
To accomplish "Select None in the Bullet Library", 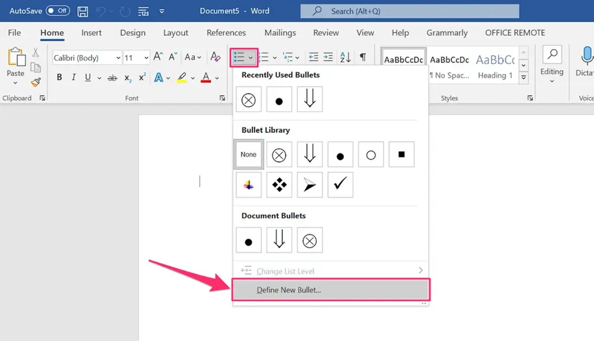I will tap(248, 154).
